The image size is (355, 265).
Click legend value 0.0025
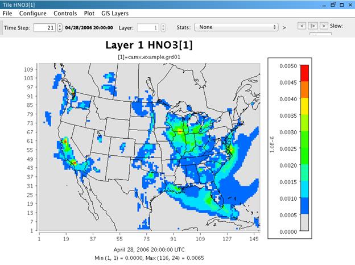288,148
